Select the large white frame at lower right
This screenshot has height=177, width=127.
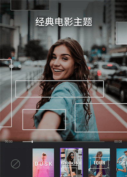(x=101, y=117)
